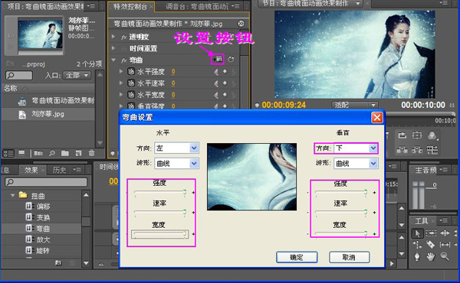The height and width of the screenshot is (283, 460).
Task: Select the Ripple Edit tool
Action: [445, 233]
